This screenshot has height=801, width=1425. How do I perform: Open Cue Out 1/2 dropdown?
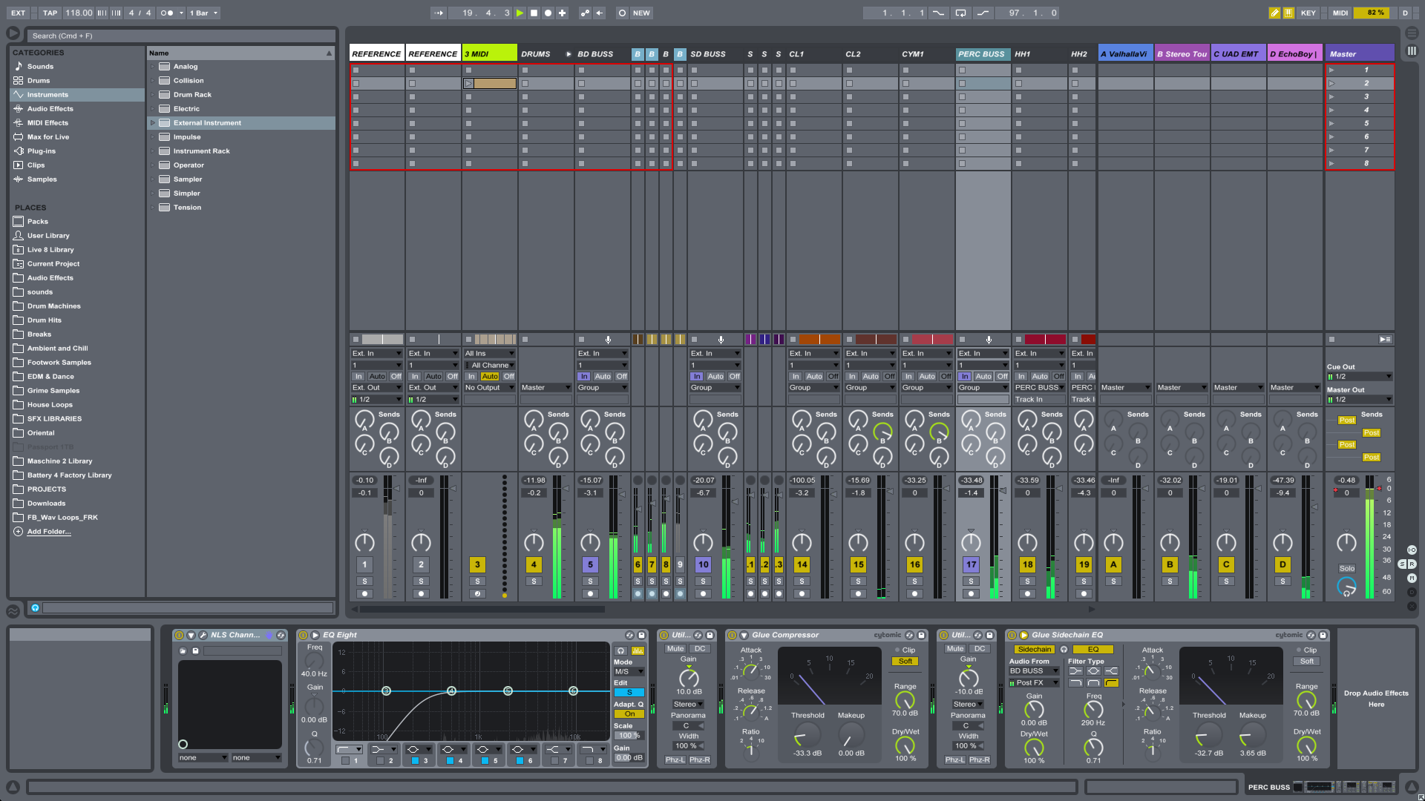[x=1360, y=376]
